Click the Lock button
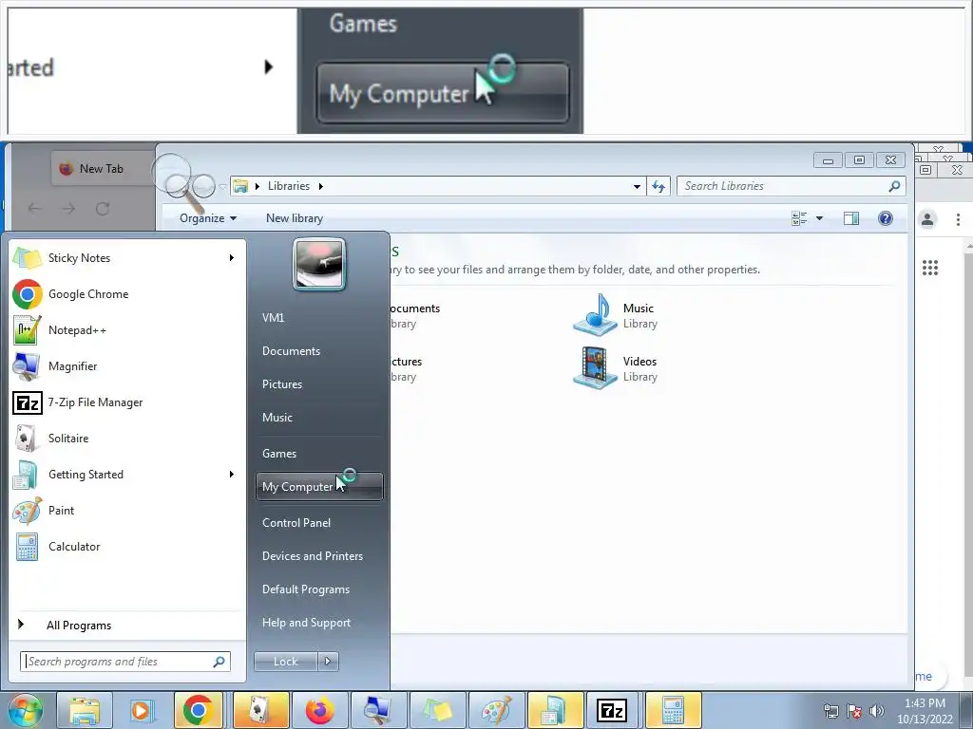 tap(286, 662)
